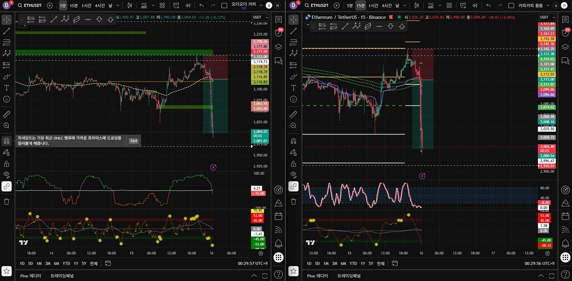Screen dimensions: 572x281
Task: Click the trash bin icon in right window
Action: (294, 201)
